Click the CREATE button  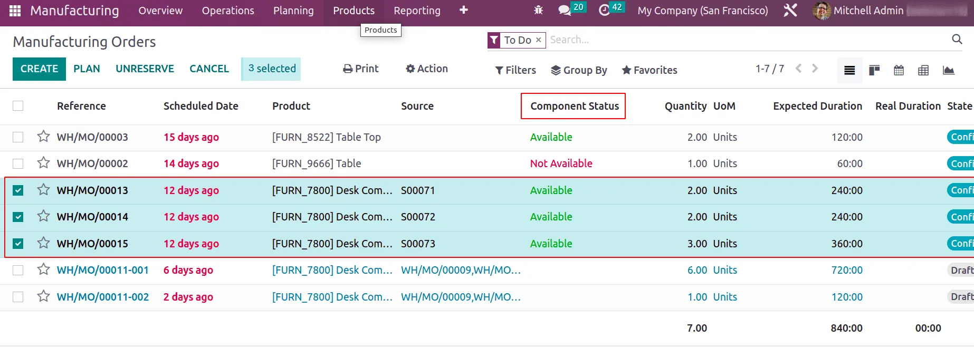(x=39, y=69)
